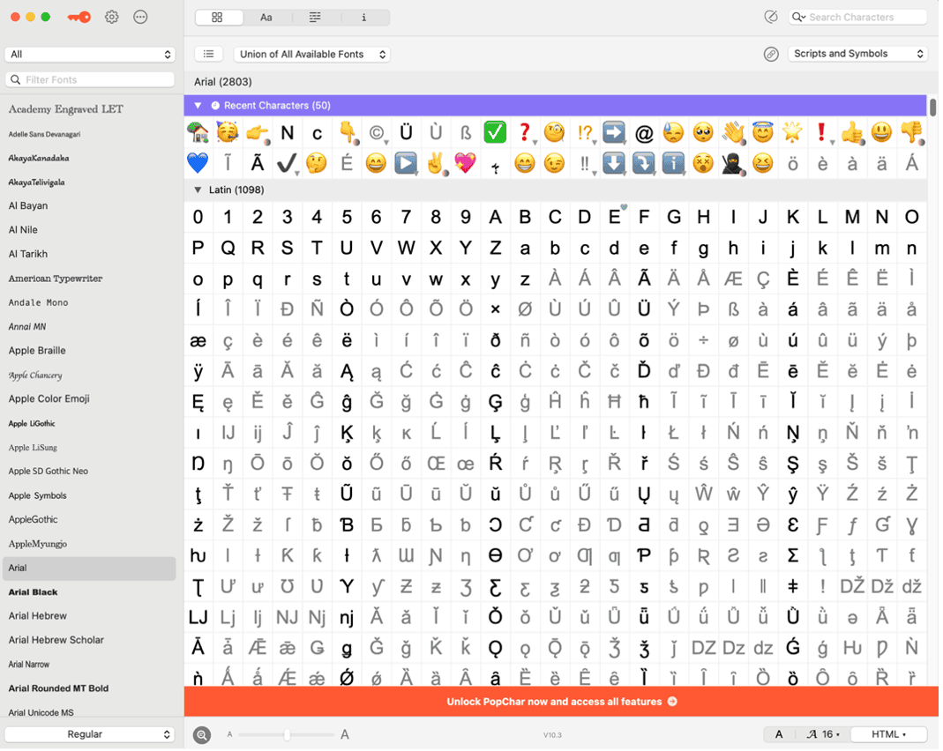
Task: Open the settings gear icon
Action: click(111, 17)
